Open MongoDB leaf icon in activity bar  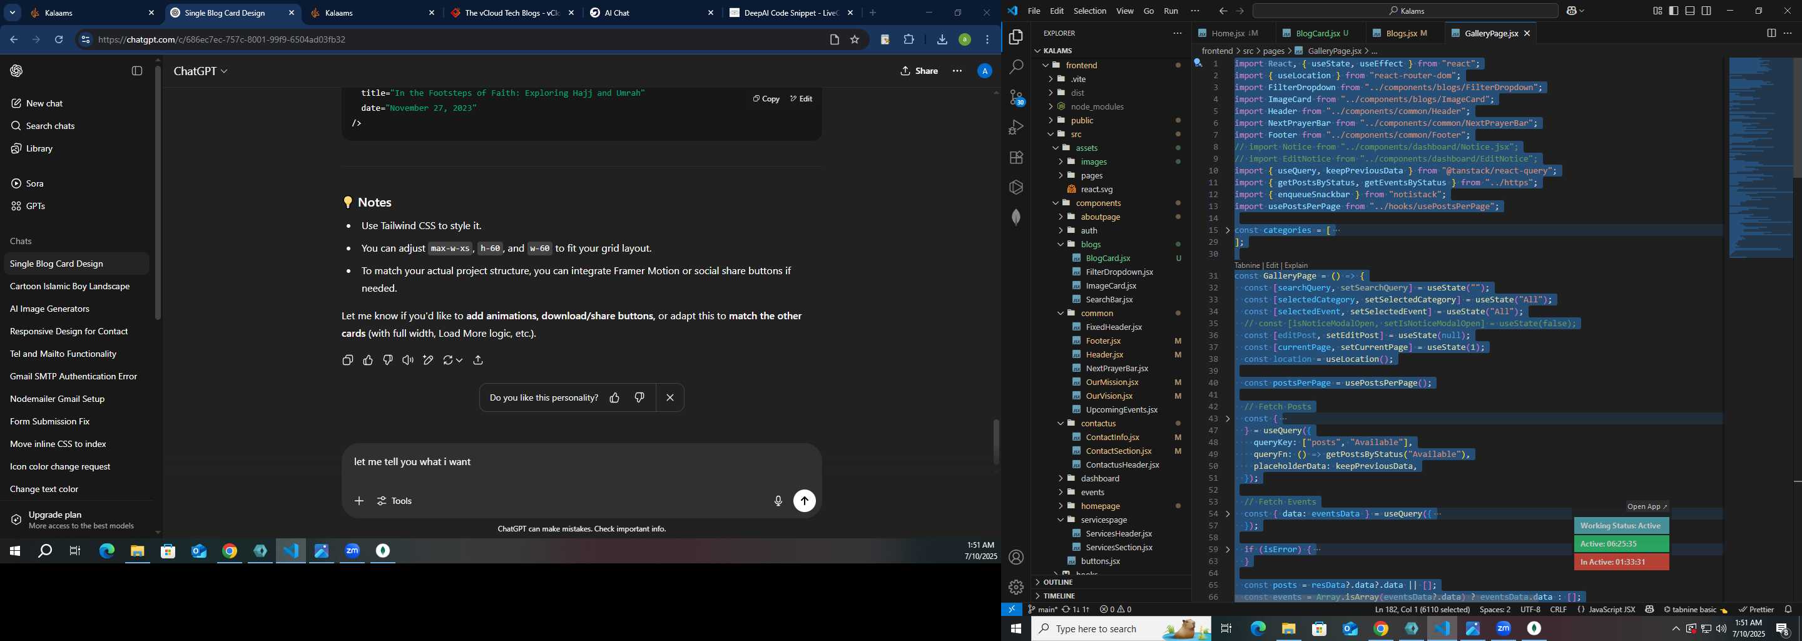[1016, 217]
